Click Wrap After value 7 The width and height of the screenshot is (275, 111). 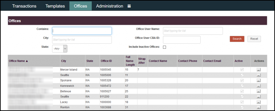tap(138, 70)
